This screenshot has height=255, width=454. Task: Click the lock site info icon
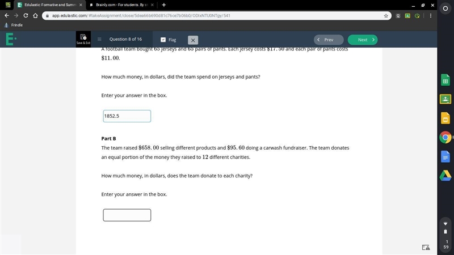click(47, 16)
